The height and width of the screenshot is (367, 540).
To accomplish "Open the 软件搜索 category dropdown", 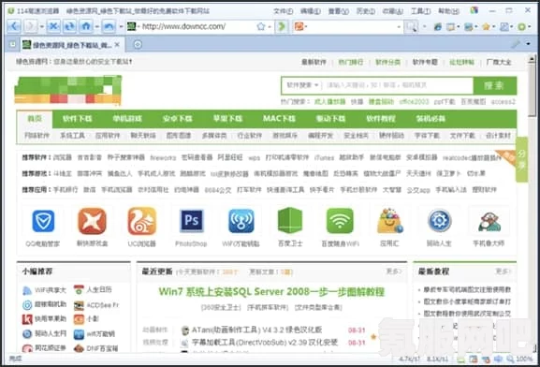I will tap(302, 85).
